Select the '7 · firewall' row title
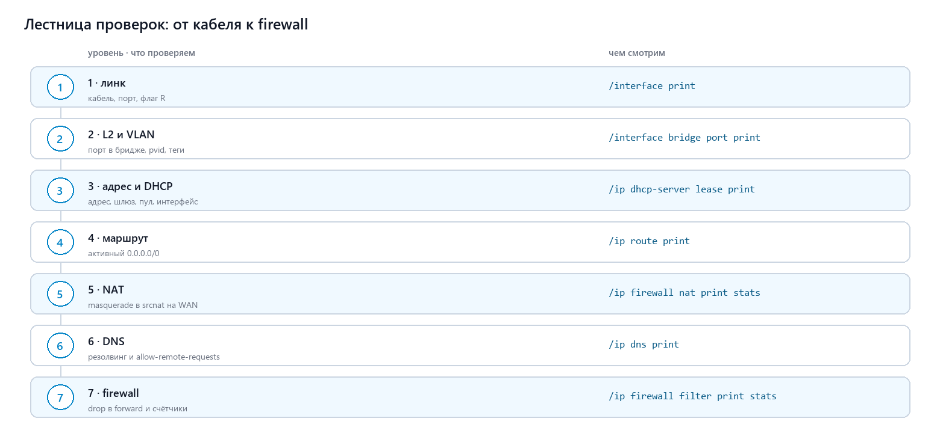 113,393
